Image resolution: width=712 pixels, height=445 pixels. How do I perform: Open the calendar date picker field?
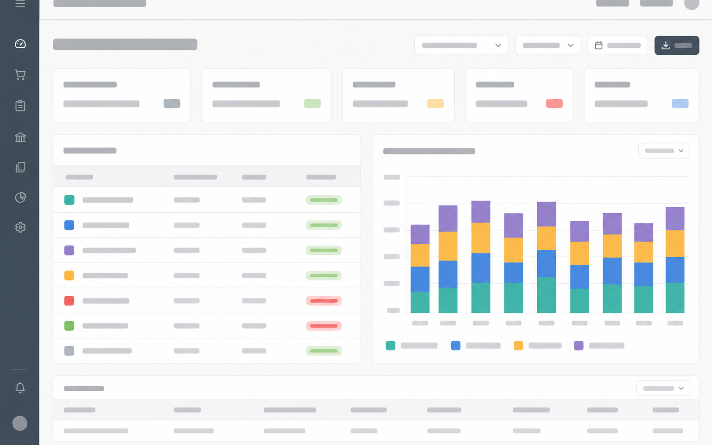coord(617,45)
